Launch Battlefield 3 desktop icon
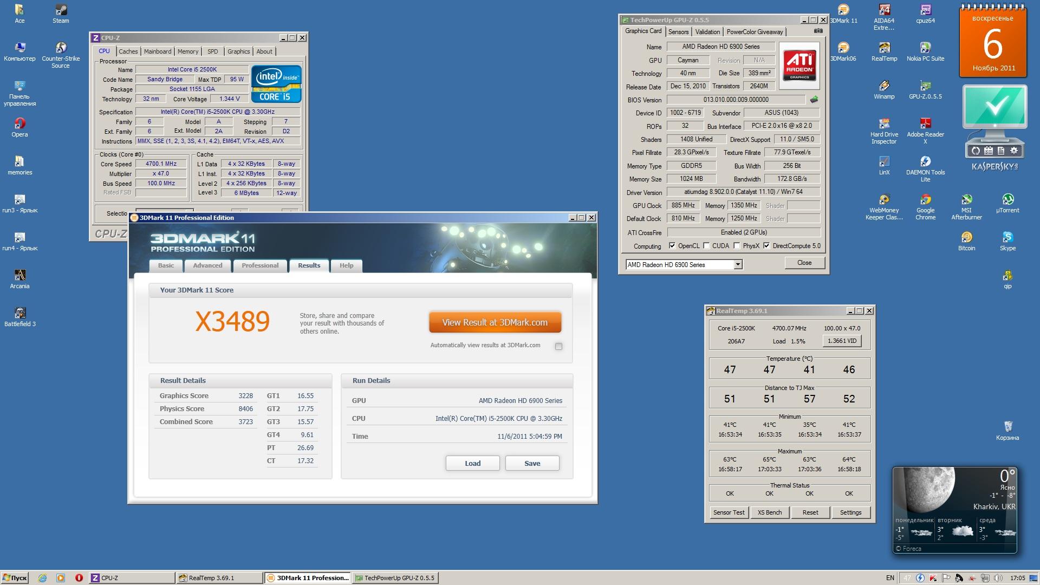1040x585 pixels. click(x=20, y=317)
